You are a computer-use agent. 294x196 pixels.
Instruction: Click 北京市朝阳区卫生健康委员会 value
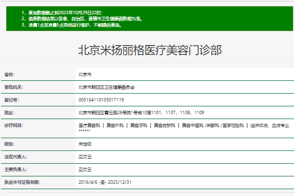click(x=106, y=87)
